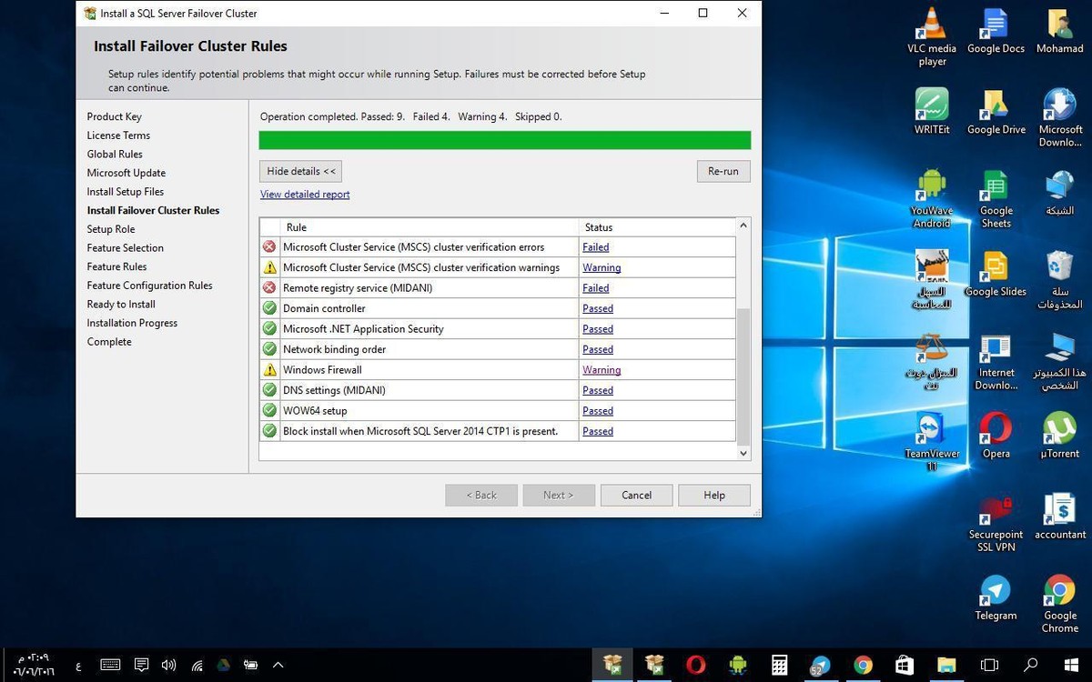Open VLC media player desktop shortcut
Screen dimensions: 1092x682
point(932,37)
